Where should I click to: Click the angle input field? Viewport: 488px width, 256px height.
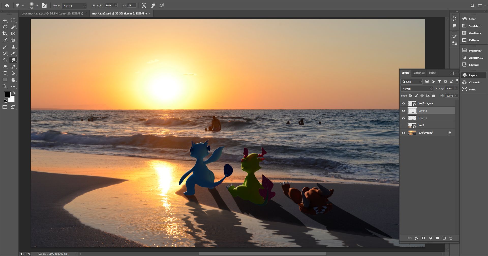[132, 6]
